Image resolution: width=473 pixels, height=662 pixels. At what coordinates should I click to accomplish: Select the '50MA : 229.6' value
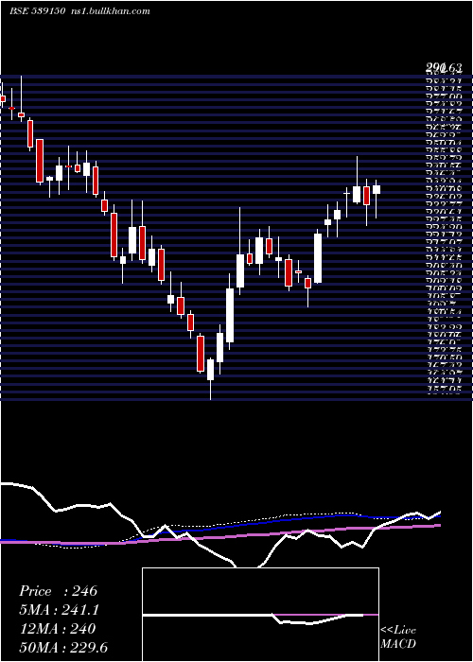point(62,648)
